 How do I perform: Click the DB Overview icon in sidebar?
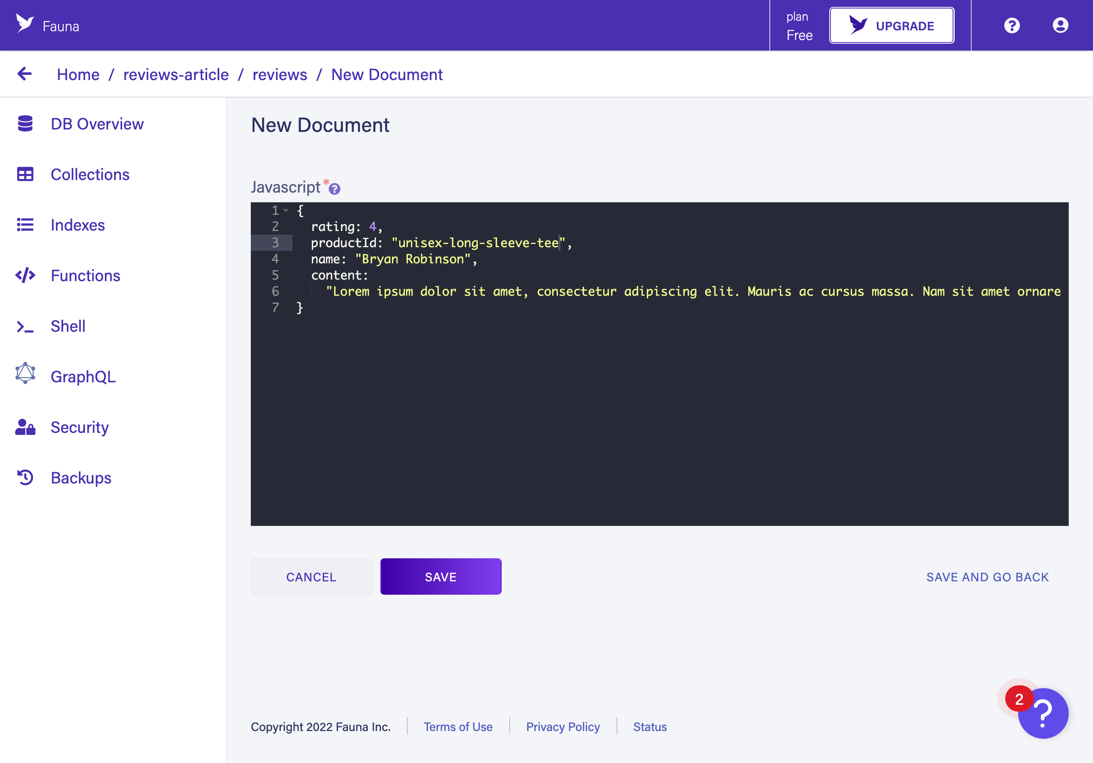25,124
